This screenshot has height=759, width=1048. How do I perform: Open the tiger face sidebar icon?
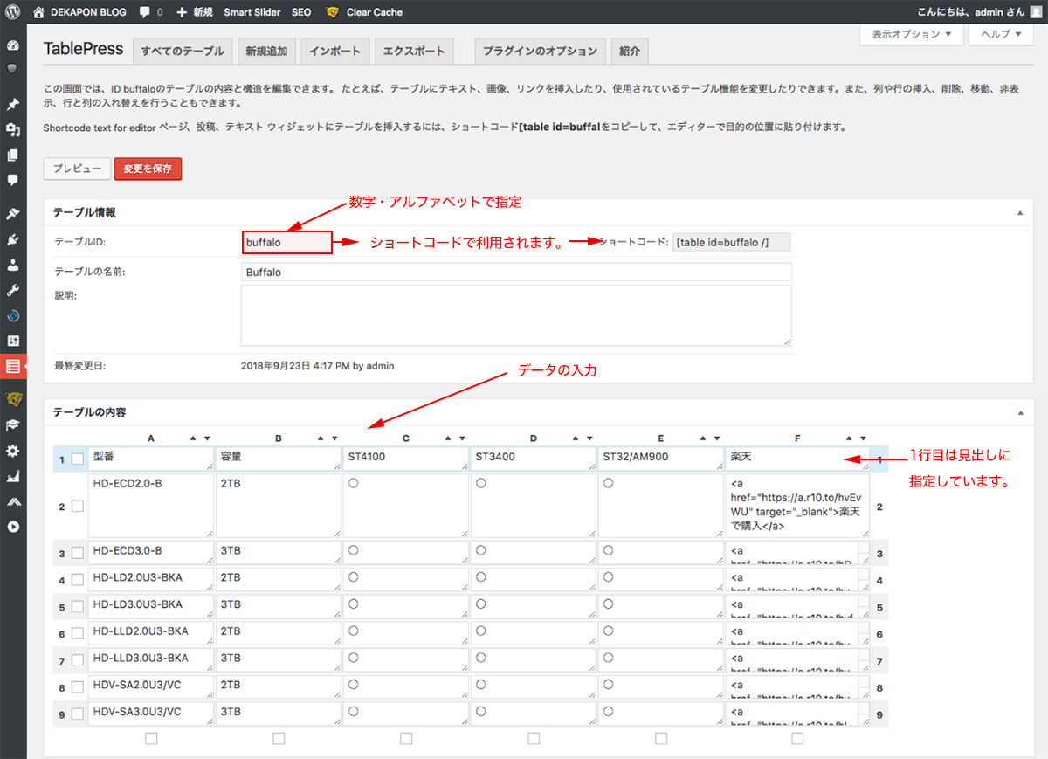(x=13, y=400)
